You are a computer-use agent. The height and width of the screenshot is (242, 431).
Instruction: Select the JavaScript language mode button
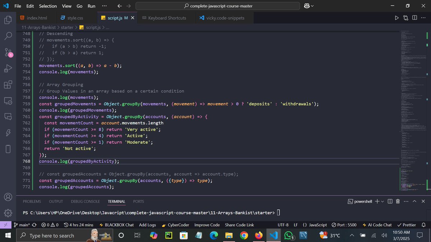[x=315, y=225]
